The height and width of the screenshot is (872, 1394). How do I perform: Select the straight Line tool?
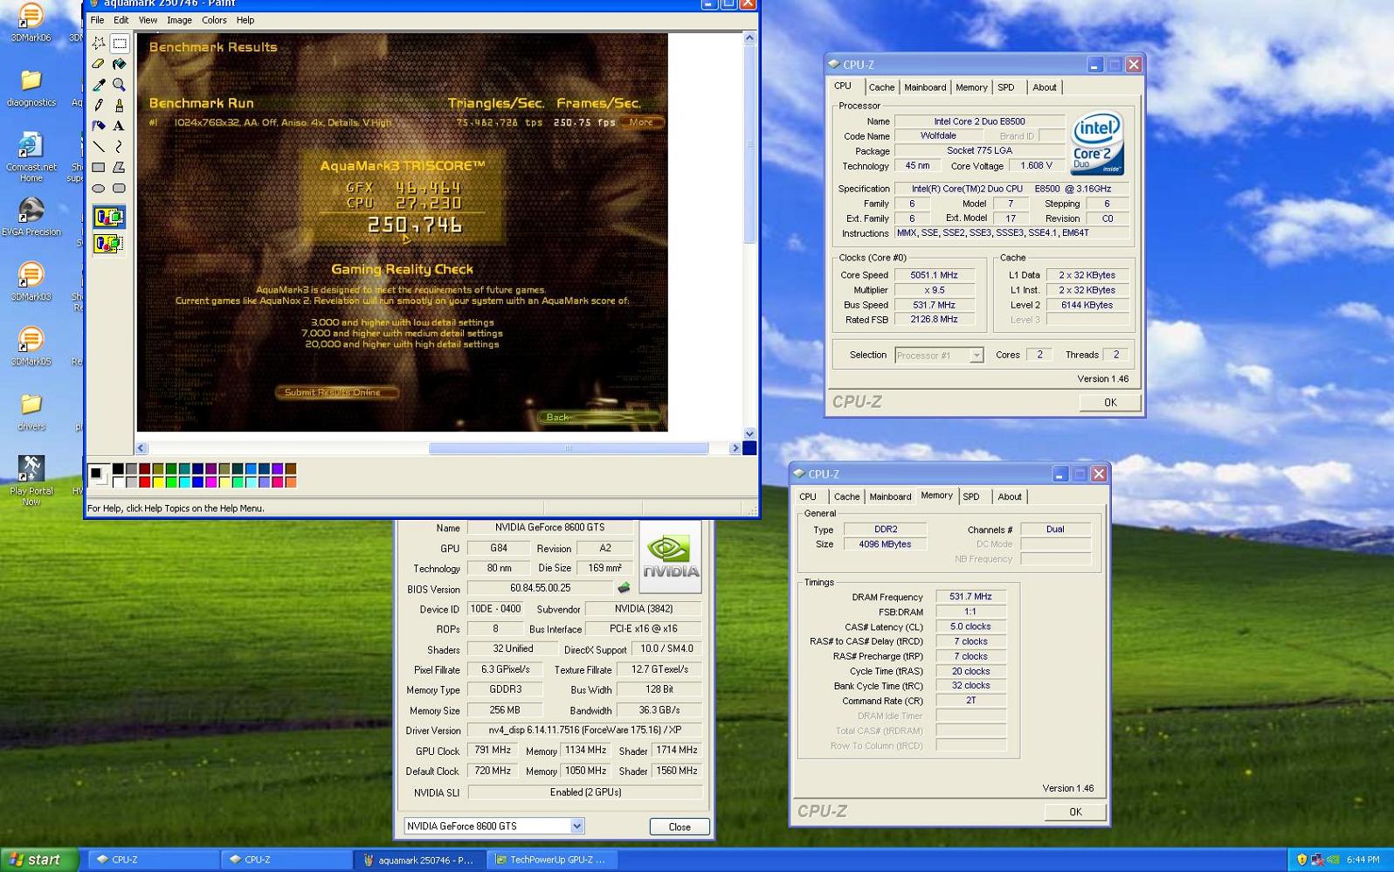pos(99,147)
